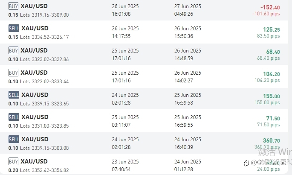Click the SELL badge on the 3339.15-3303.08 trade

tap(14, 139)
